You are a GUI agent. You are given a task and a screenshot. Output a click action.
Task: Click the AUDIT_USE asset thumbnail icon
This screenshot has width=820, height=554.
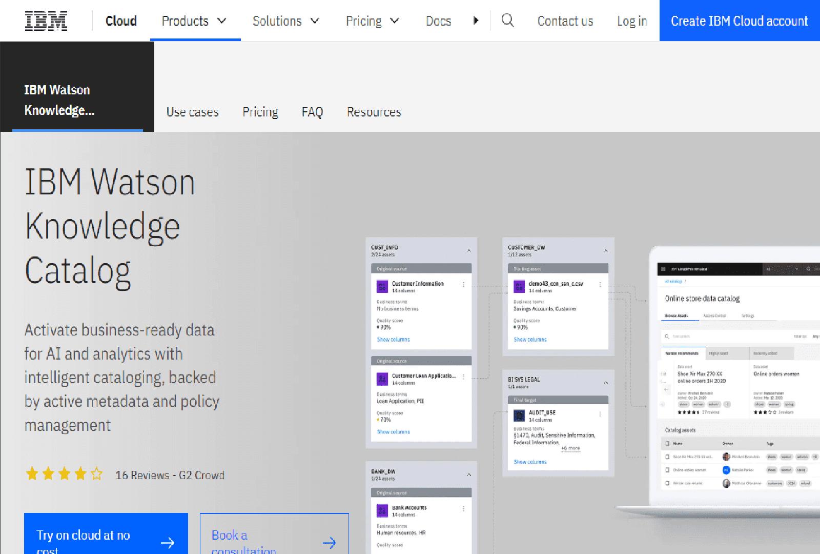[x=519, y=415]
